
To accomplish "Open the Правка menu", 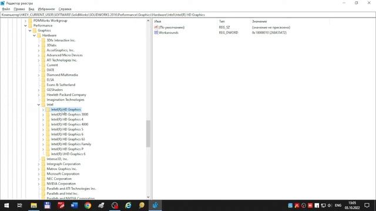I will pos(19,9).
